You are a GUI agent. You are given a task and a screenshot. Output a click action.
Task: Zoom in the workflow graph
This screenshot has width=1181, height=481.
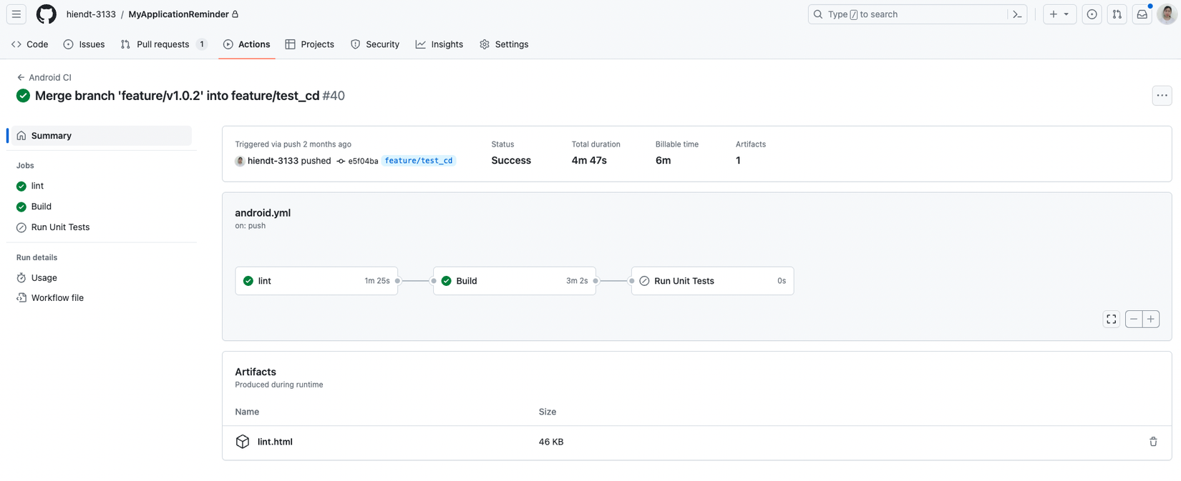click(1151, 319)
